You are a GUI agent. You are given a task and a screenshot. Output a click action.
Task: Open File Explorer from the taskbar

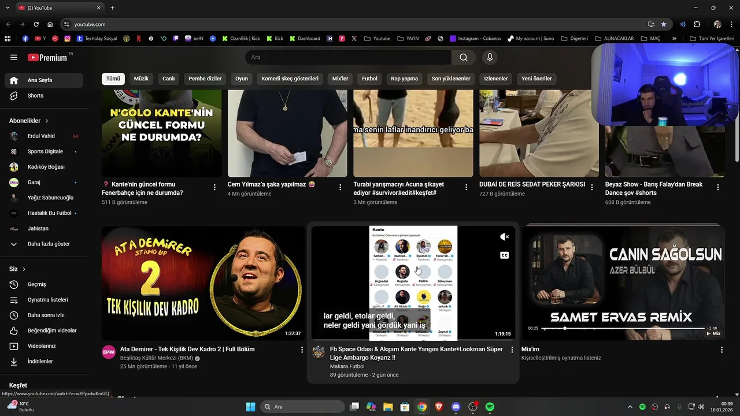pos(388,407)
